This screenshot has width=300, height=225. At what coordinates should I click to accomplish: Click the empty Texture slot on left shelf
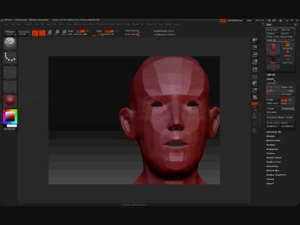tap(10, 86)
